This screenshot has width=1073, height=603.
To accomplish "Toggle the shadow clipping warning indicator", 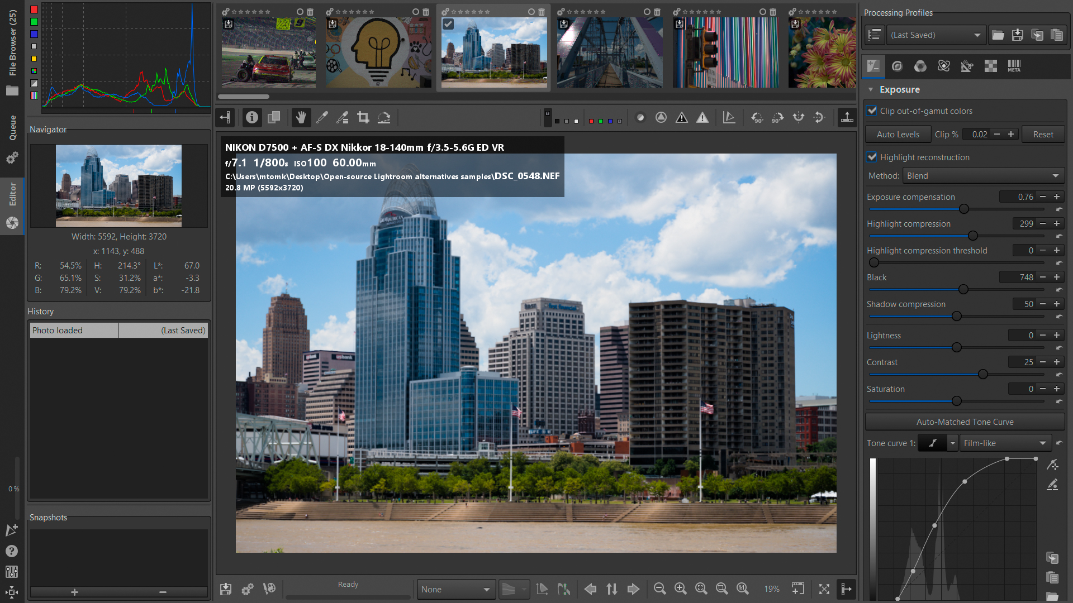I will coord(681,117).
